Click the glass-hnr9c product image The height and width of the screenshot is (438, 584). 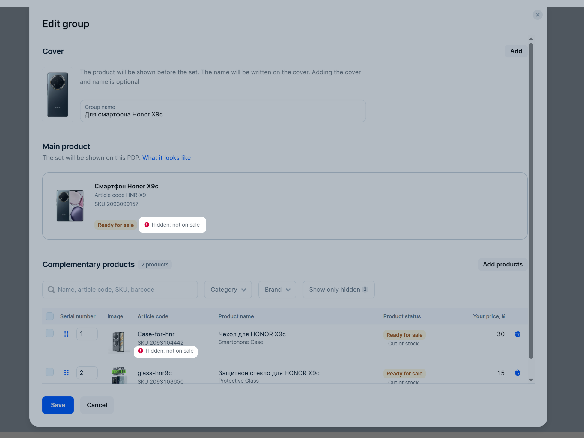pyautogui.click(x=119, y=375)
